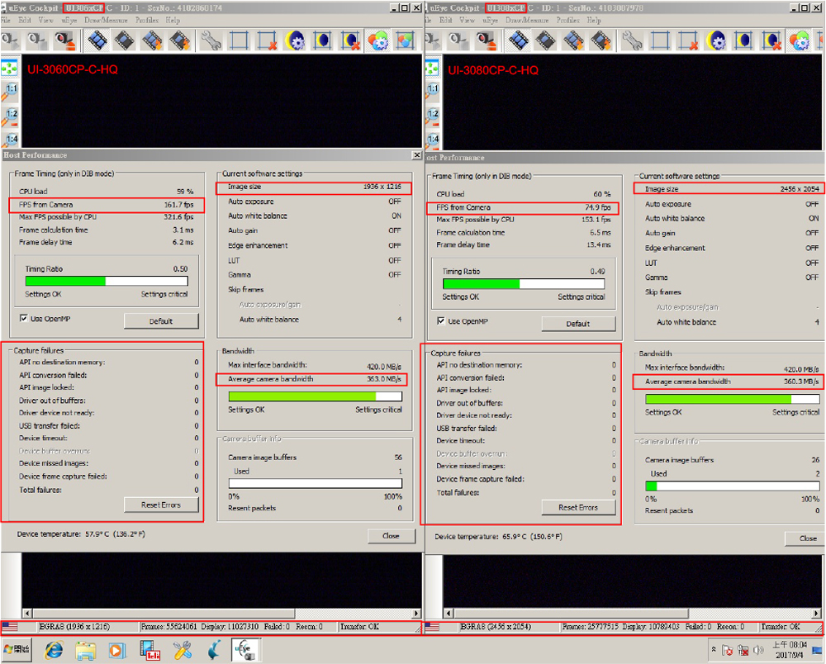Click Close button in left Host Performance dialog
Viewport: 826px width, 664px height.
391,535
